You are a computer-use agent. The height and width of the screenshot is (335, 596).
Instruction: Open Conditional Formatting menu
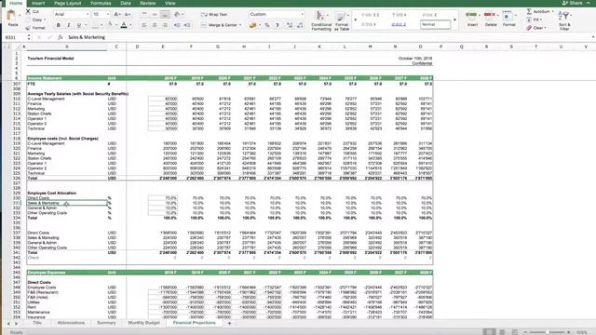point(321,20)
